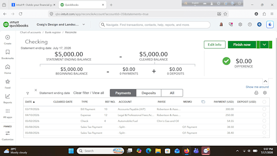The image size is (277, 156).
Task: Mark 03/19/2026 Bill Payment as cleared
Action: (x=264, y=109)
